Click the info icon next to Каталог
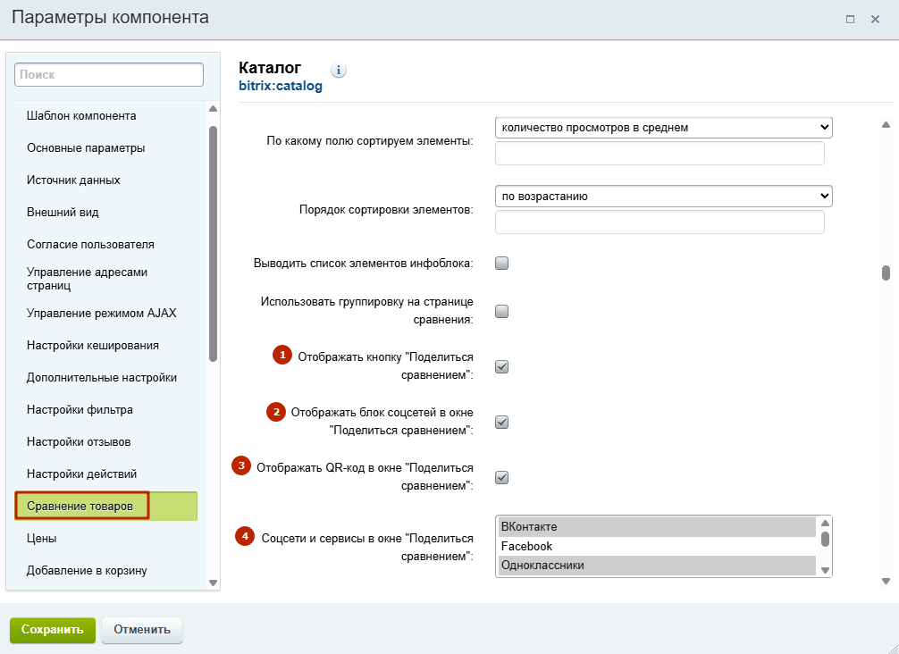This screenshot has width=899, height=654. (x=339, y=70)
